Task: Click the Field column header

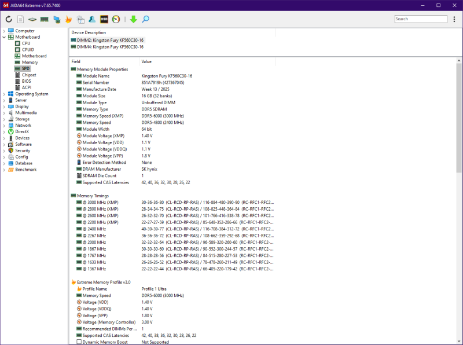Action: click(x=104, y=62)
